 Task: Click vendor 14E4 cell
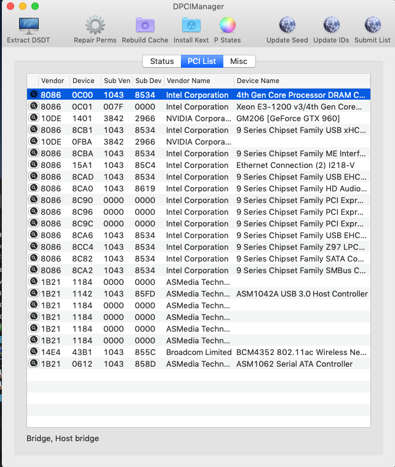(x=50, y=353)
